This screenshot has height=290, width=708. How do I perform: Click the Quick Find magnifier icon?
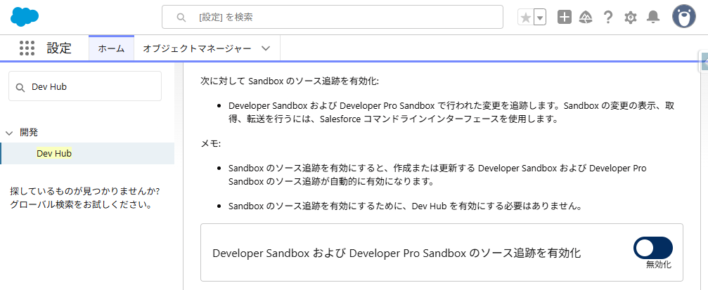click(x=20, y=88)
